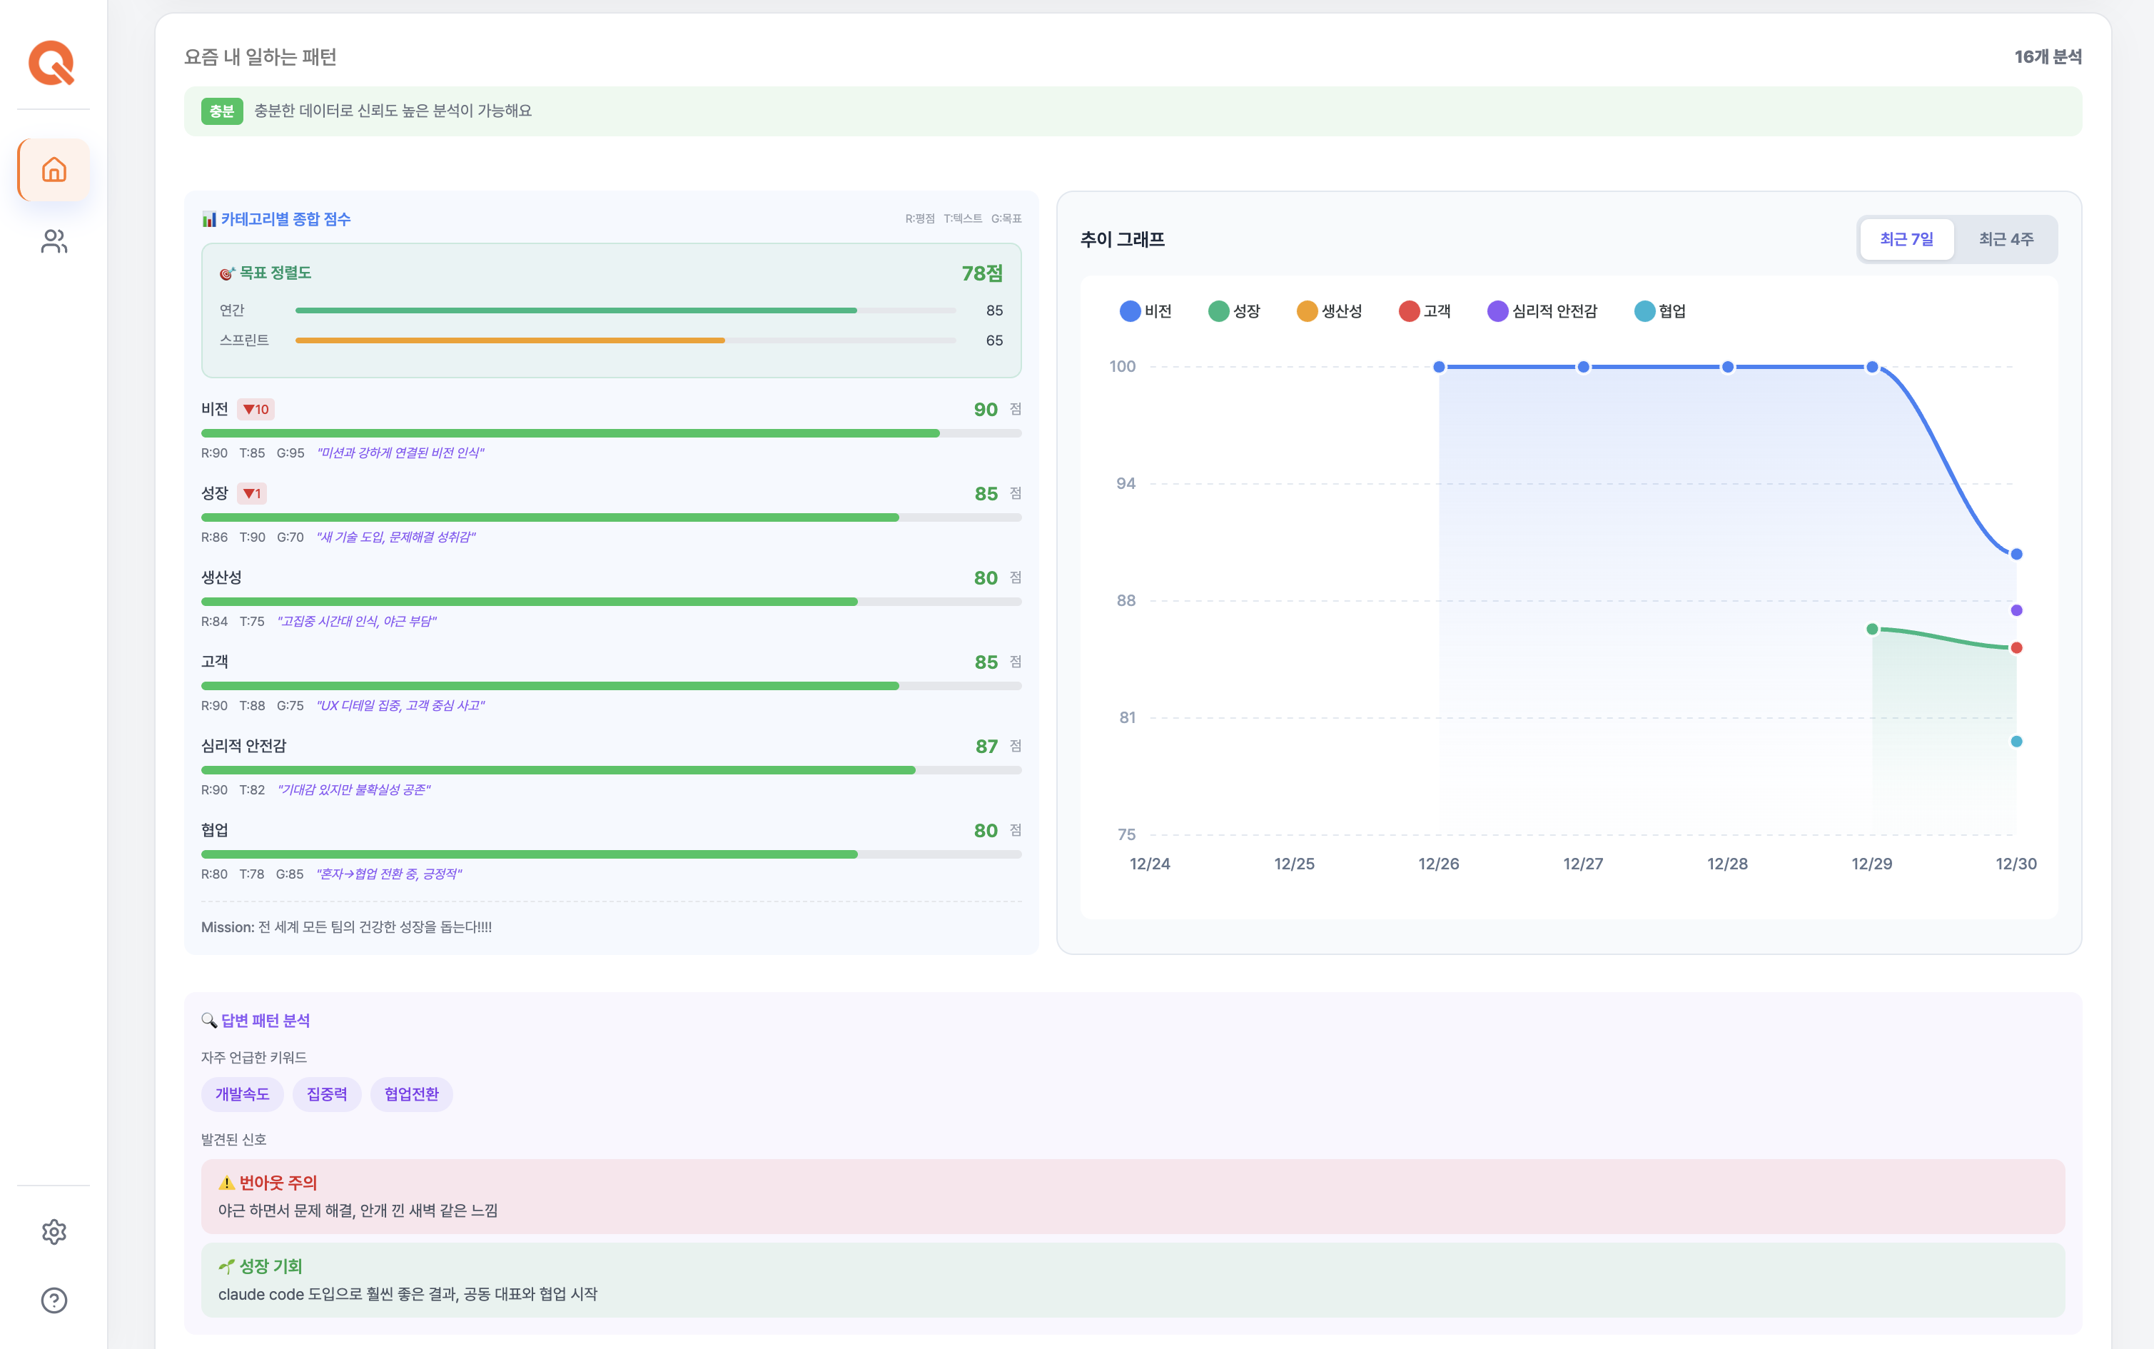2154x1349 pixels.
Task: Click the 12/30 비전 data point
Action: 2016,554
